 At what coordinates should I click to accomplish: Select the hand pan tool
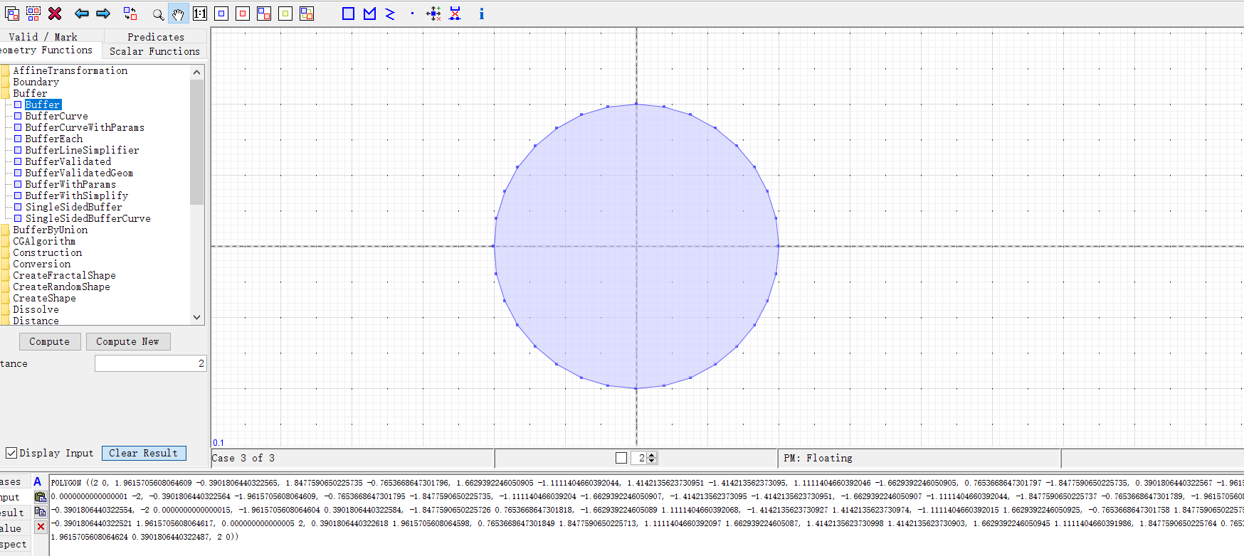[178, 14]
